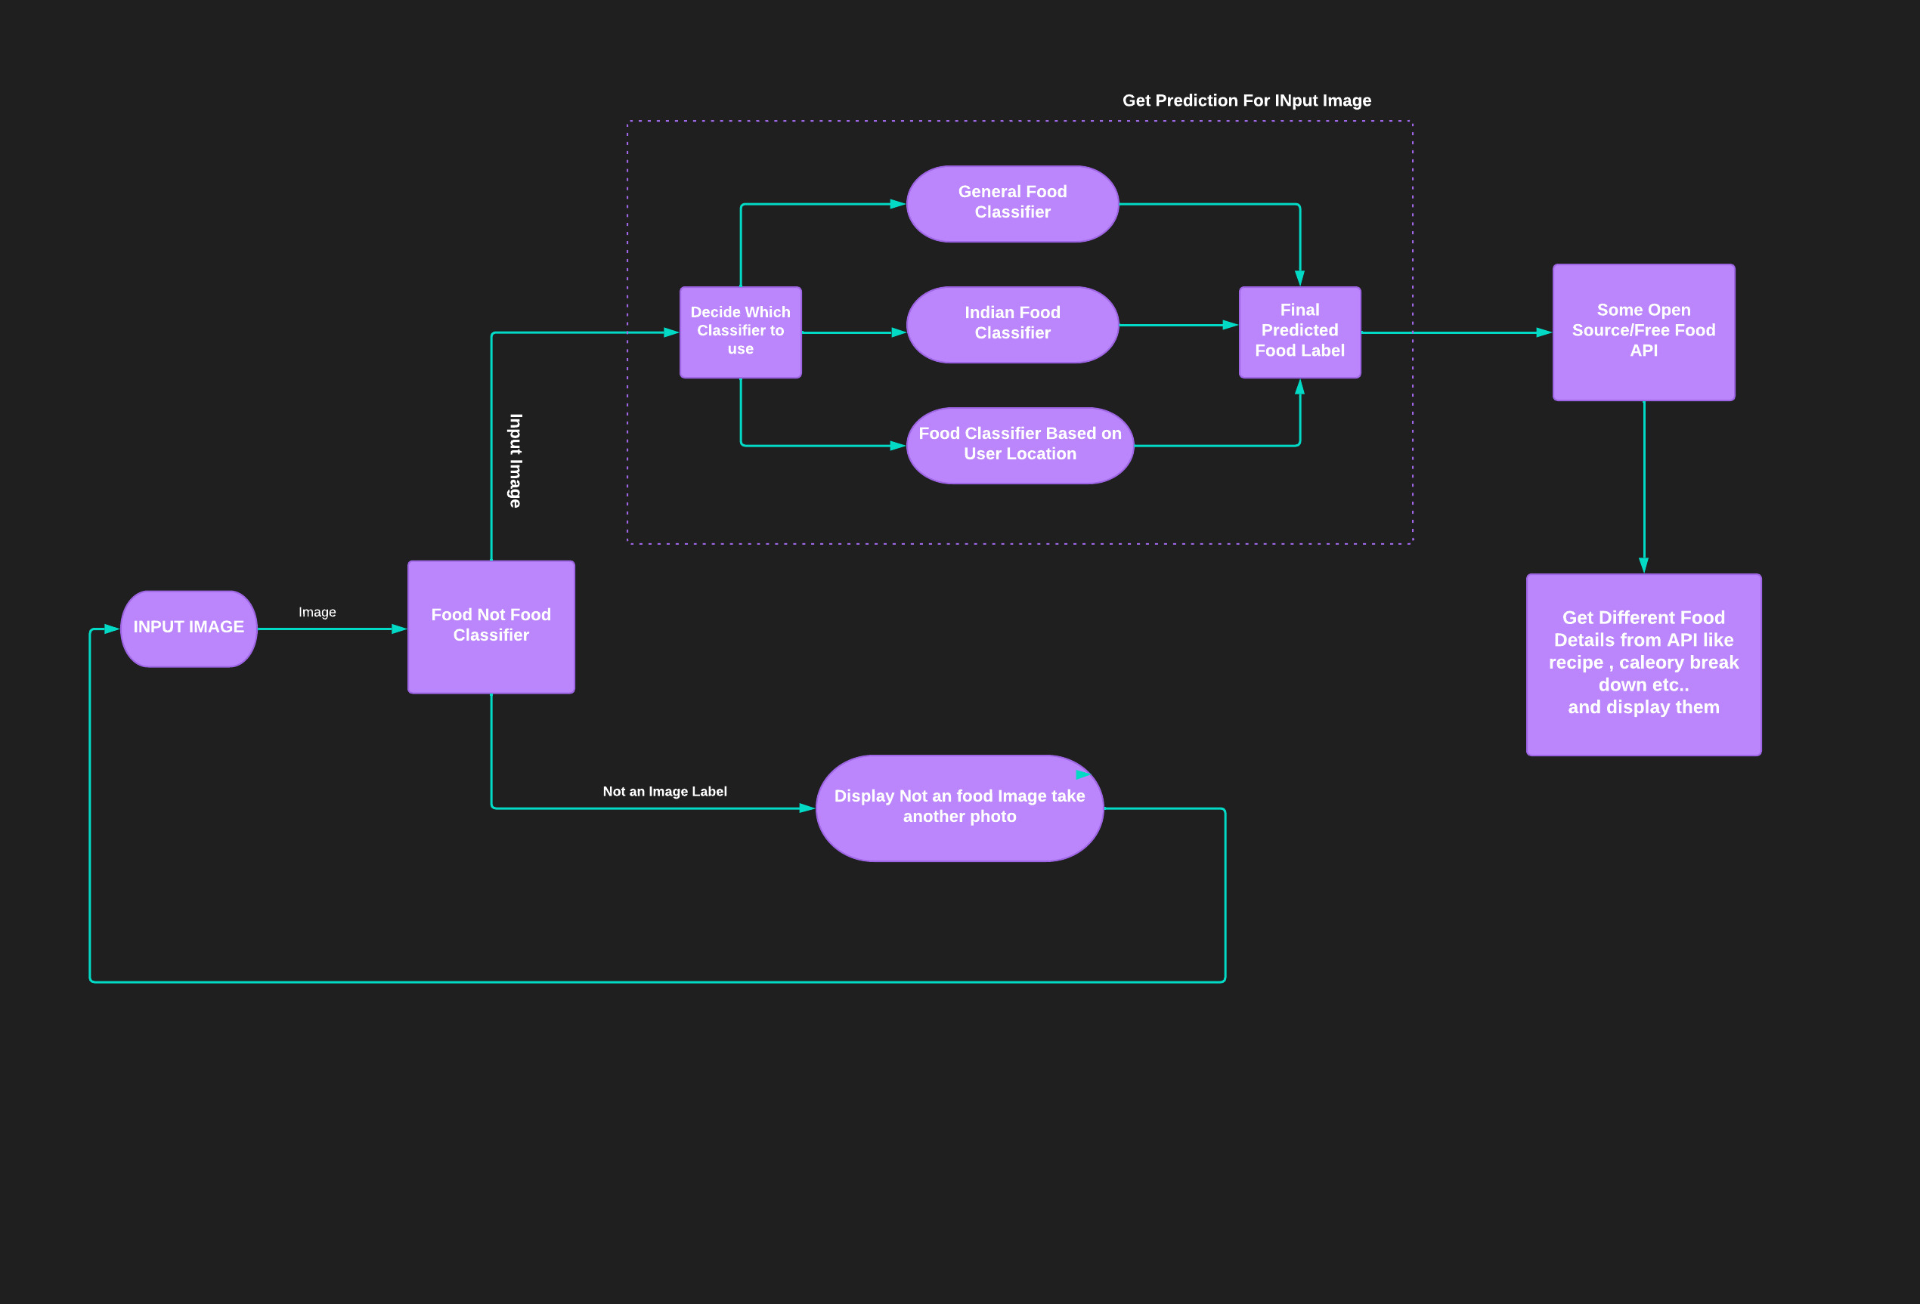Image resolution: width=1920 pixels, height=1304 pixels.
Task: Click arrowhead pointing into General Food Classifier
Action: [x=897, y=204]
